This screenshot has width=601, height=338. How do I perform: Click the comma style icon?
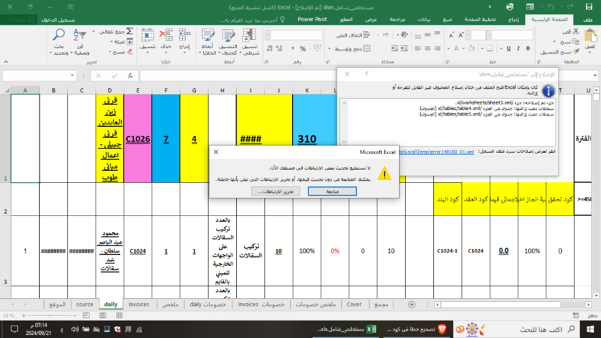pos(293,48)
